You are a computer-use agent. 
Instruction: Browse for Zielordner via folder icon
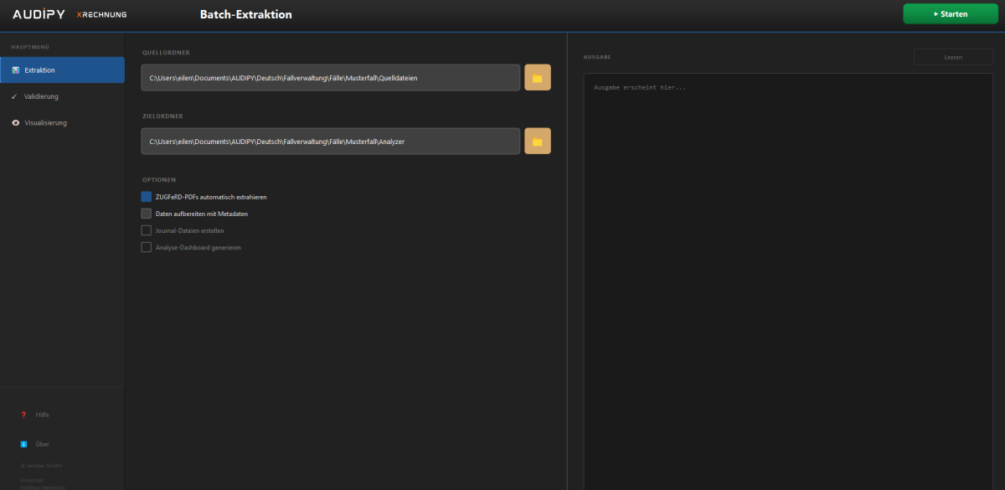pos(538,142)
